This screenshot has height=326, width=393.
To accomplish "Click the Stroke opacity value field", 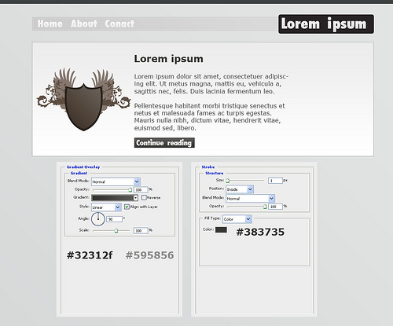I will (x=275, y=207).
